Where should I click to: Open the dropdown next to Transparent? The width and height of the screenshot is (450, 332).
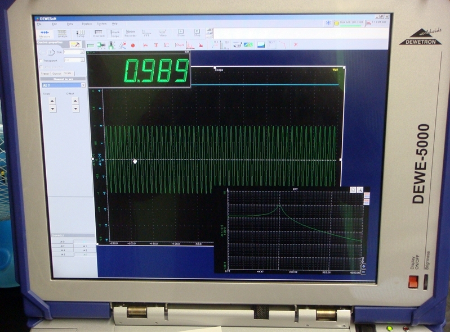82,60
